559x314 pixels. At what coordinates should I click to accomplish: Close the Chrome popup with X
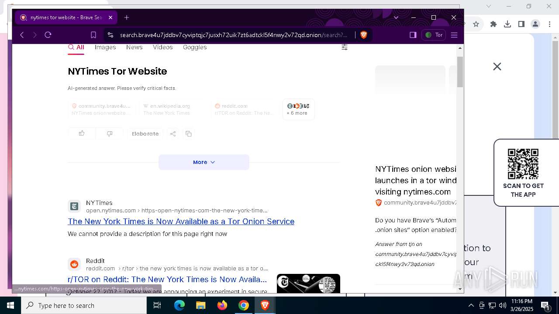[497, 66]
